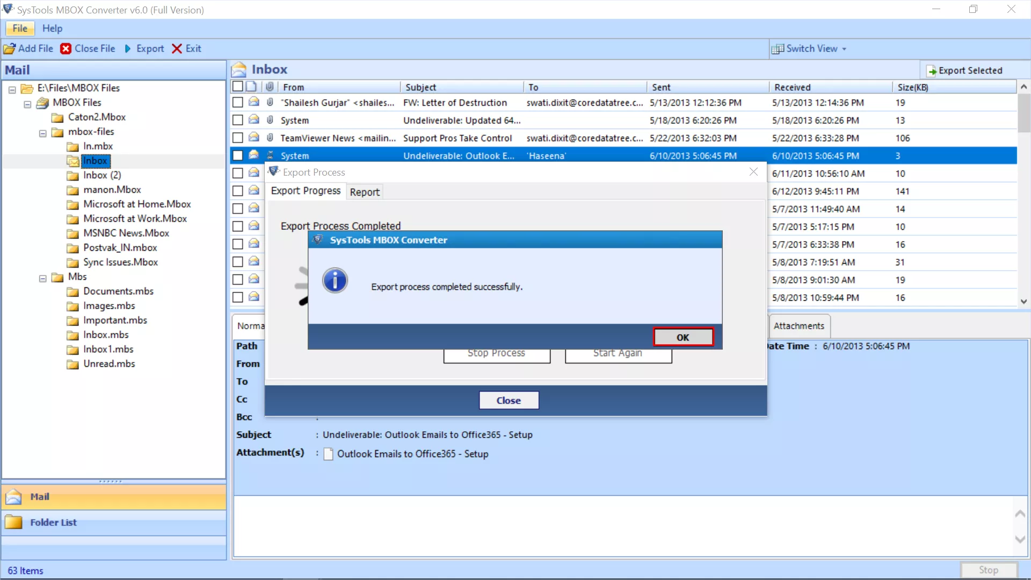Click preview pane scroll up arrow
Viewport: 1031px width, 580px height.
coord(1020,513)
